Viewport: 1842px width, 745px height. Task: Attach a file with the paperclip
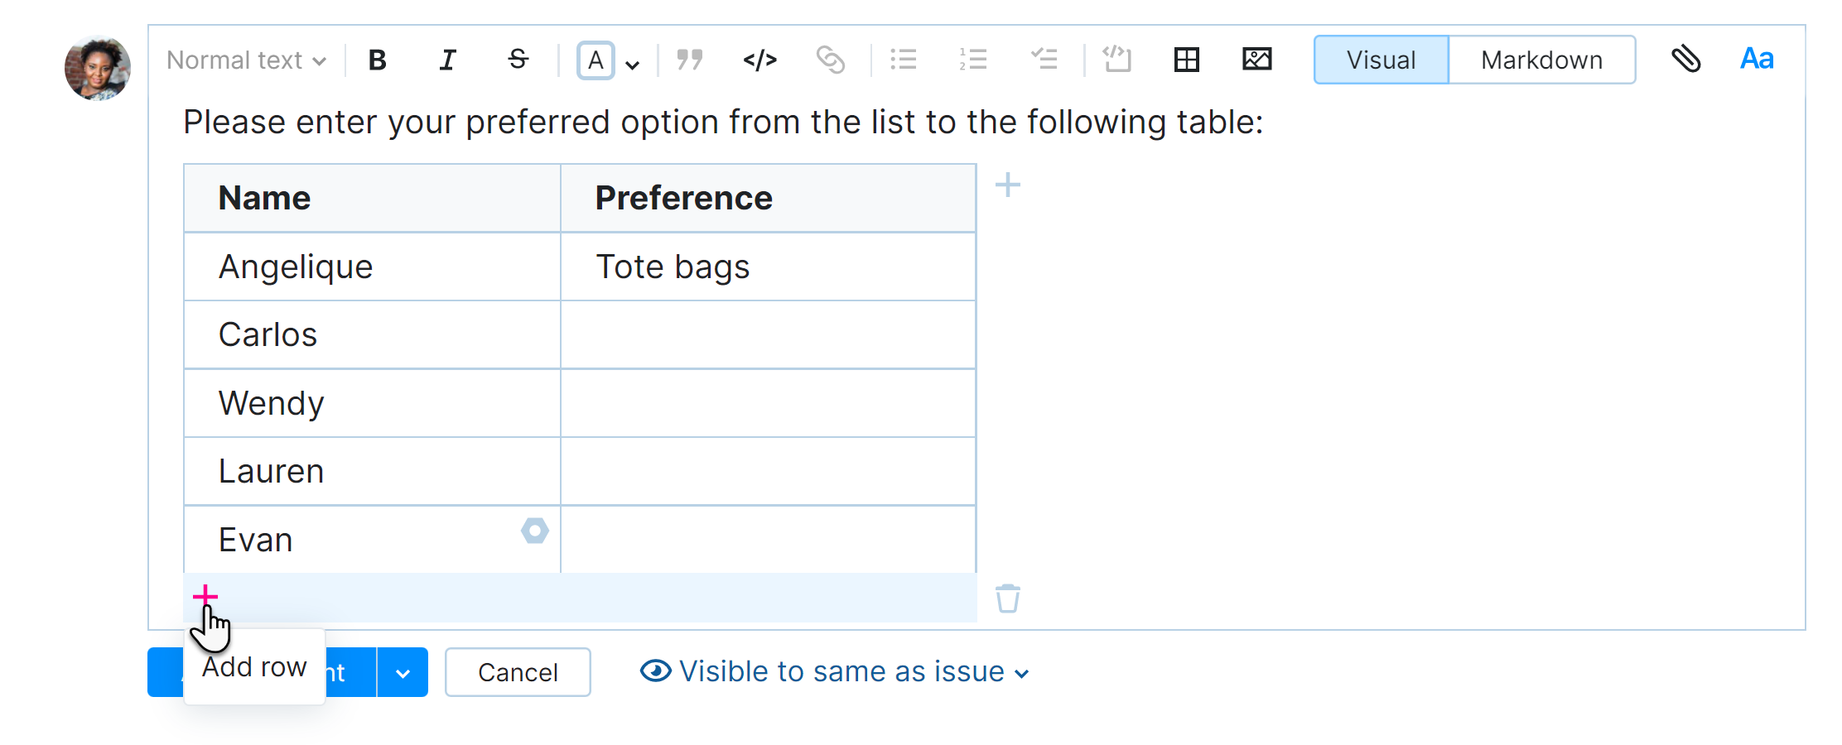pyautogui.click(x=1688, y=59)
